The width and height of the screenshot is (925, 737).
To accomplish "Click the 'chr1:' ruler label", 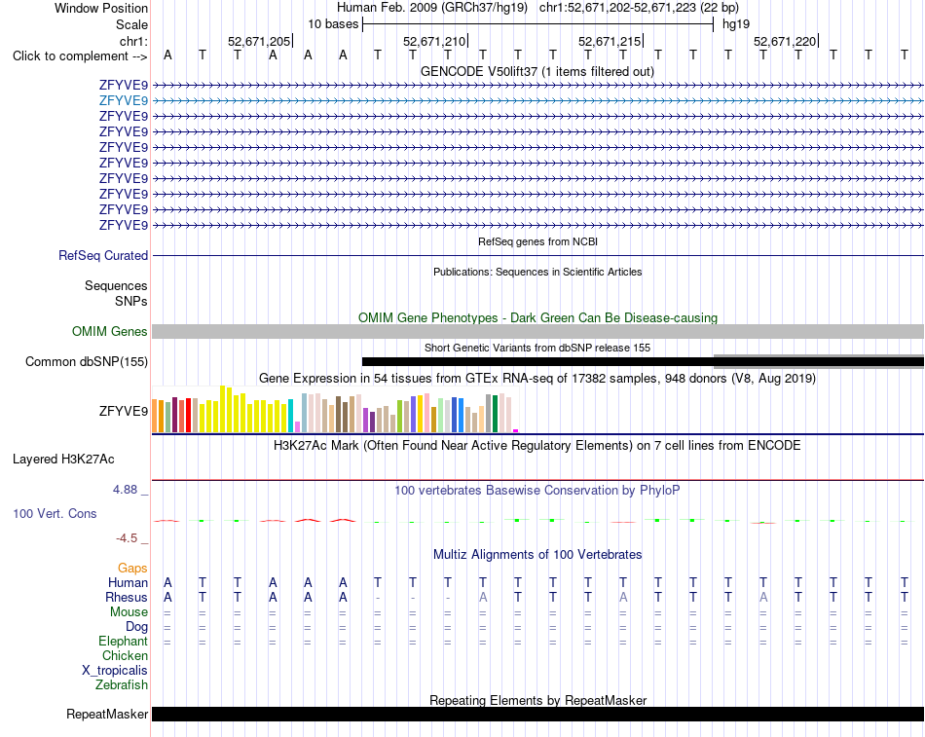I will pos(133,41).
